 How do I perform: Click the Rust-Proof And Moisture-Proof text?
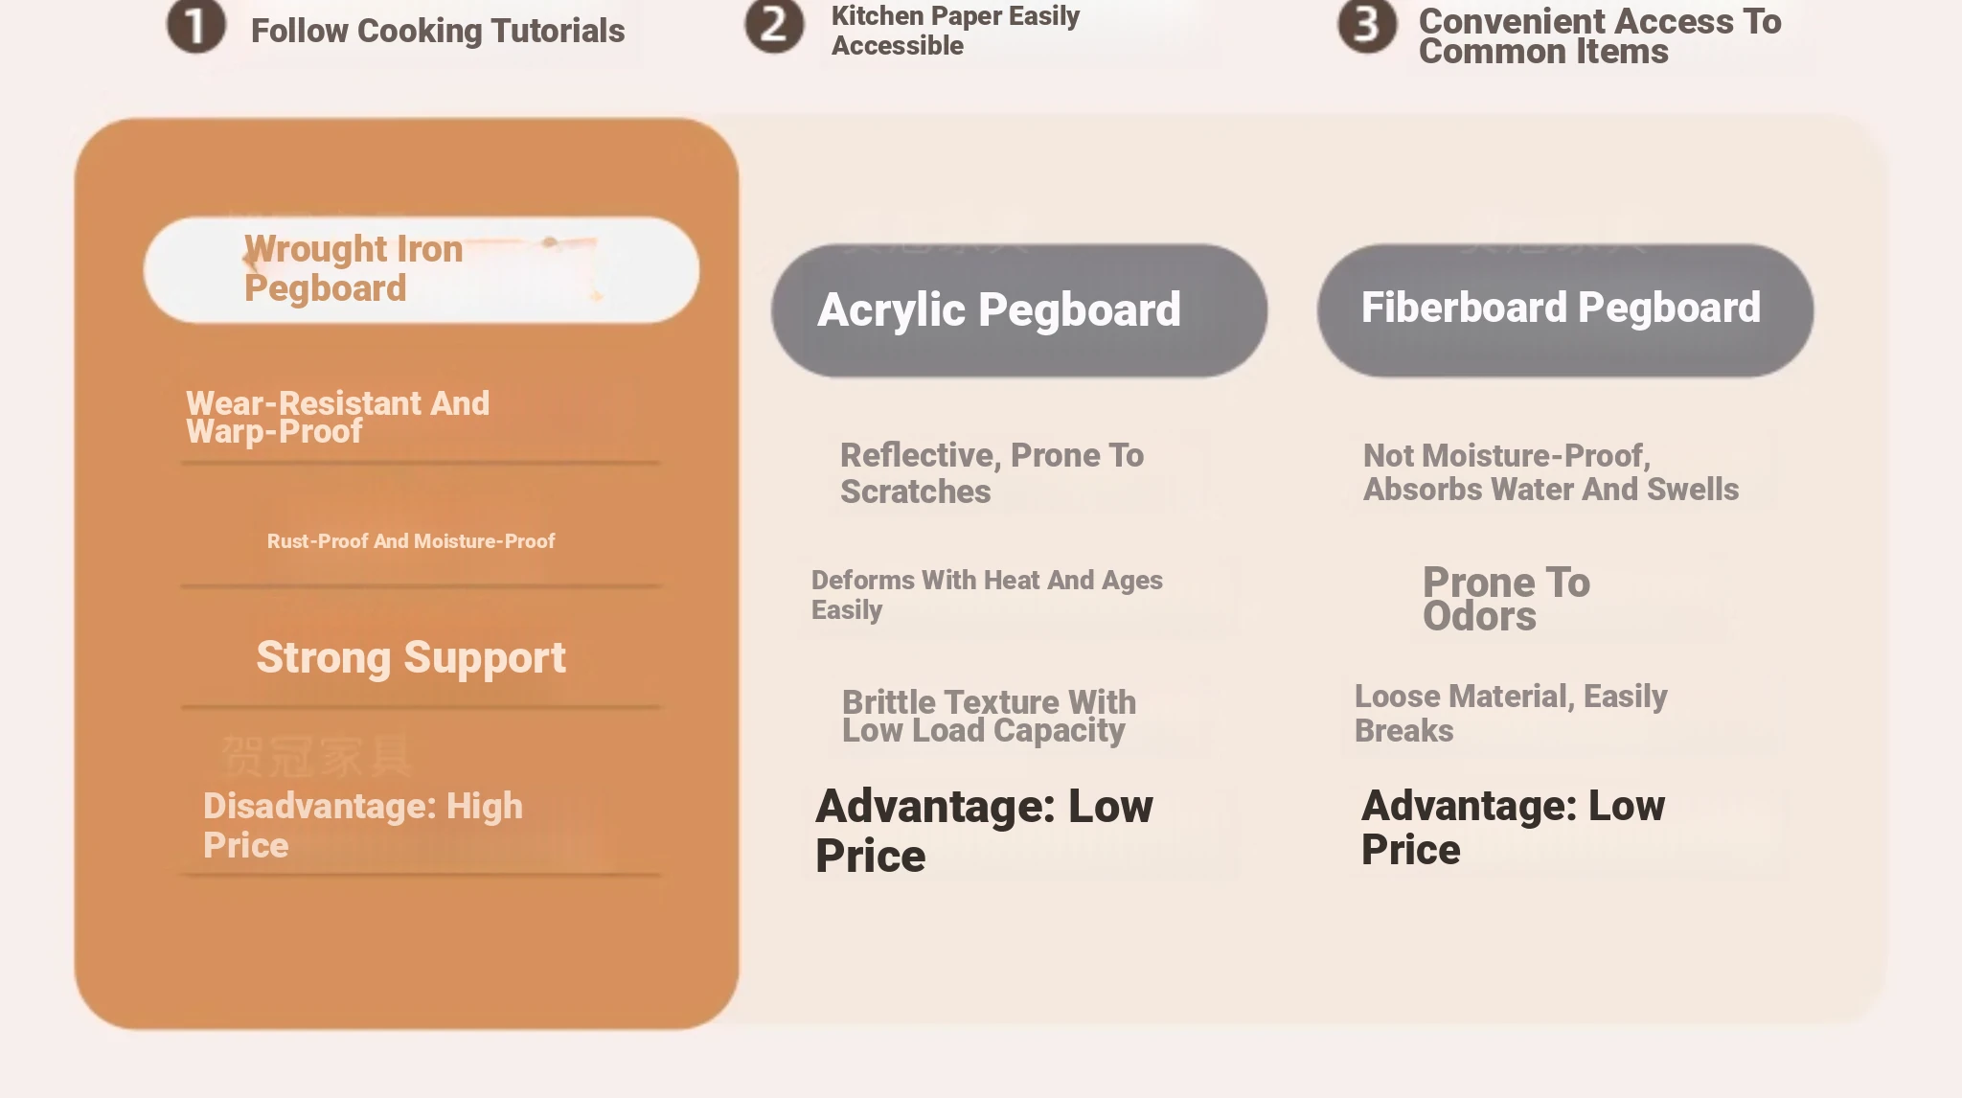click(411, 541)
